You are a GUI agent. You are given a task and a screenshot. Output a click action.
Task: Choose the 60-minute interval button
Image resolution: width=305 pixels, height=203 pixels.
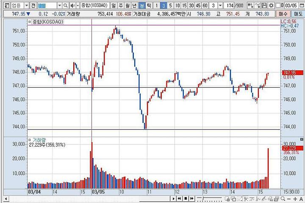point(205,6)
